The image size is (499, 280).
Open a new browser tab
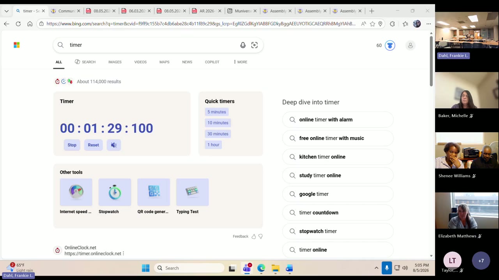[x=372, y=11]
